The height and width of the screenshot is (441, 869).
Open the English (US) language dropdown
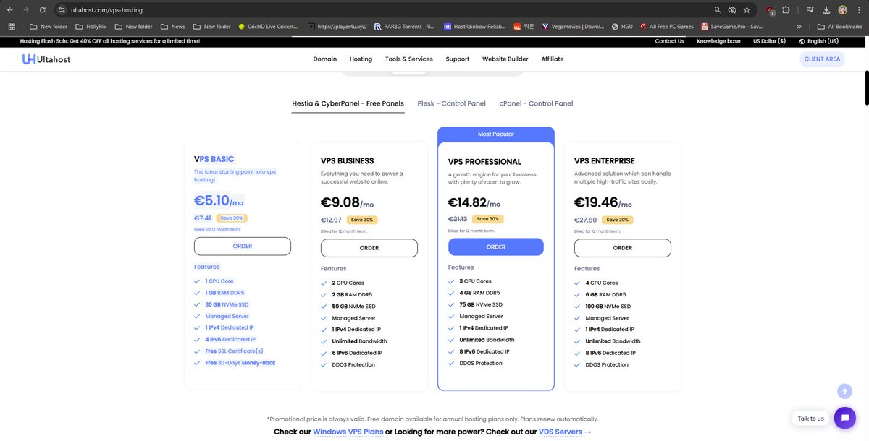click(x=818, y=41)
